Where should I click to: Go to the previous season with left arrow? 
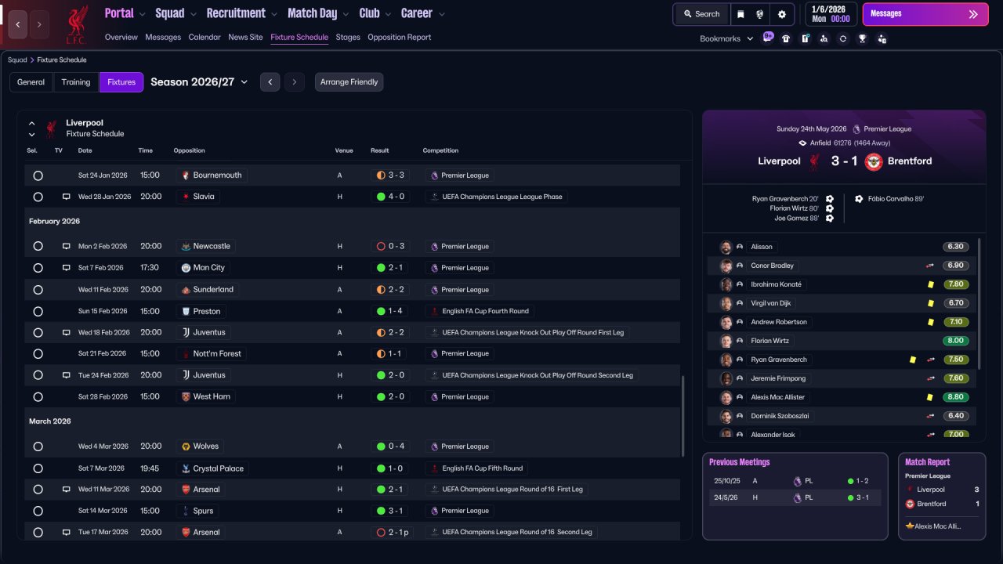[x=270, y=82]
